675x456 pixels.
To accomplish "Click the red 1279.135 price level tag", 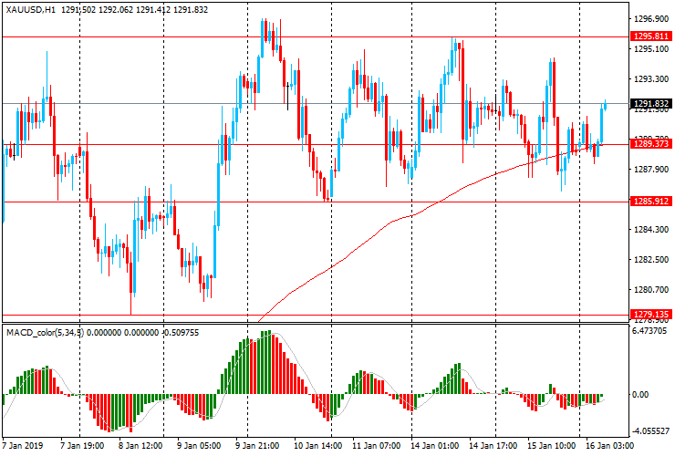I will [649, 315].
